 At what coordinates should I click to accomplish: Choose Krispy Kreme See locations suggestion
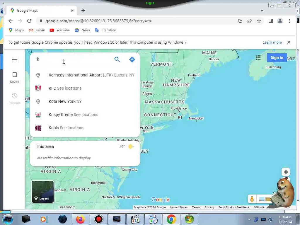85,115
